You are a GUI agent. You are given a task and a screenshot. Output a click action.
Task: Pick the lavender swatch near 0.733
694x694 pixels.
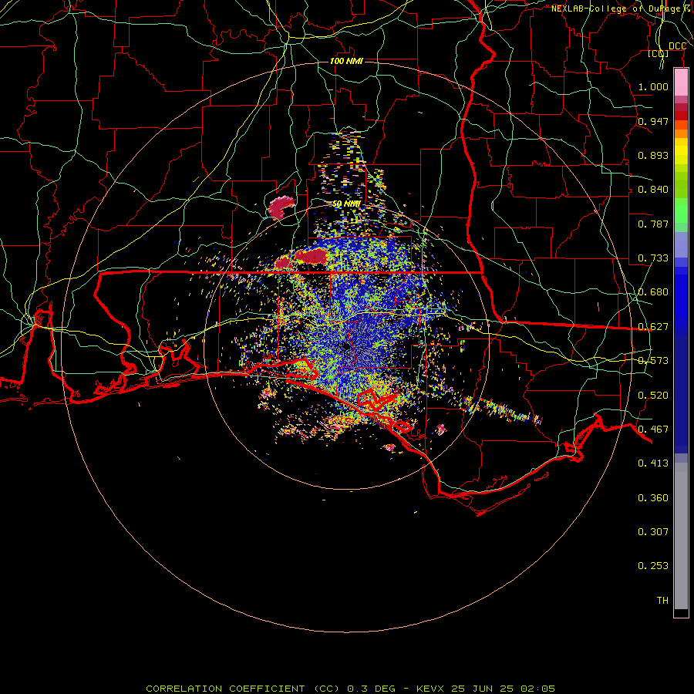[681, 245]
